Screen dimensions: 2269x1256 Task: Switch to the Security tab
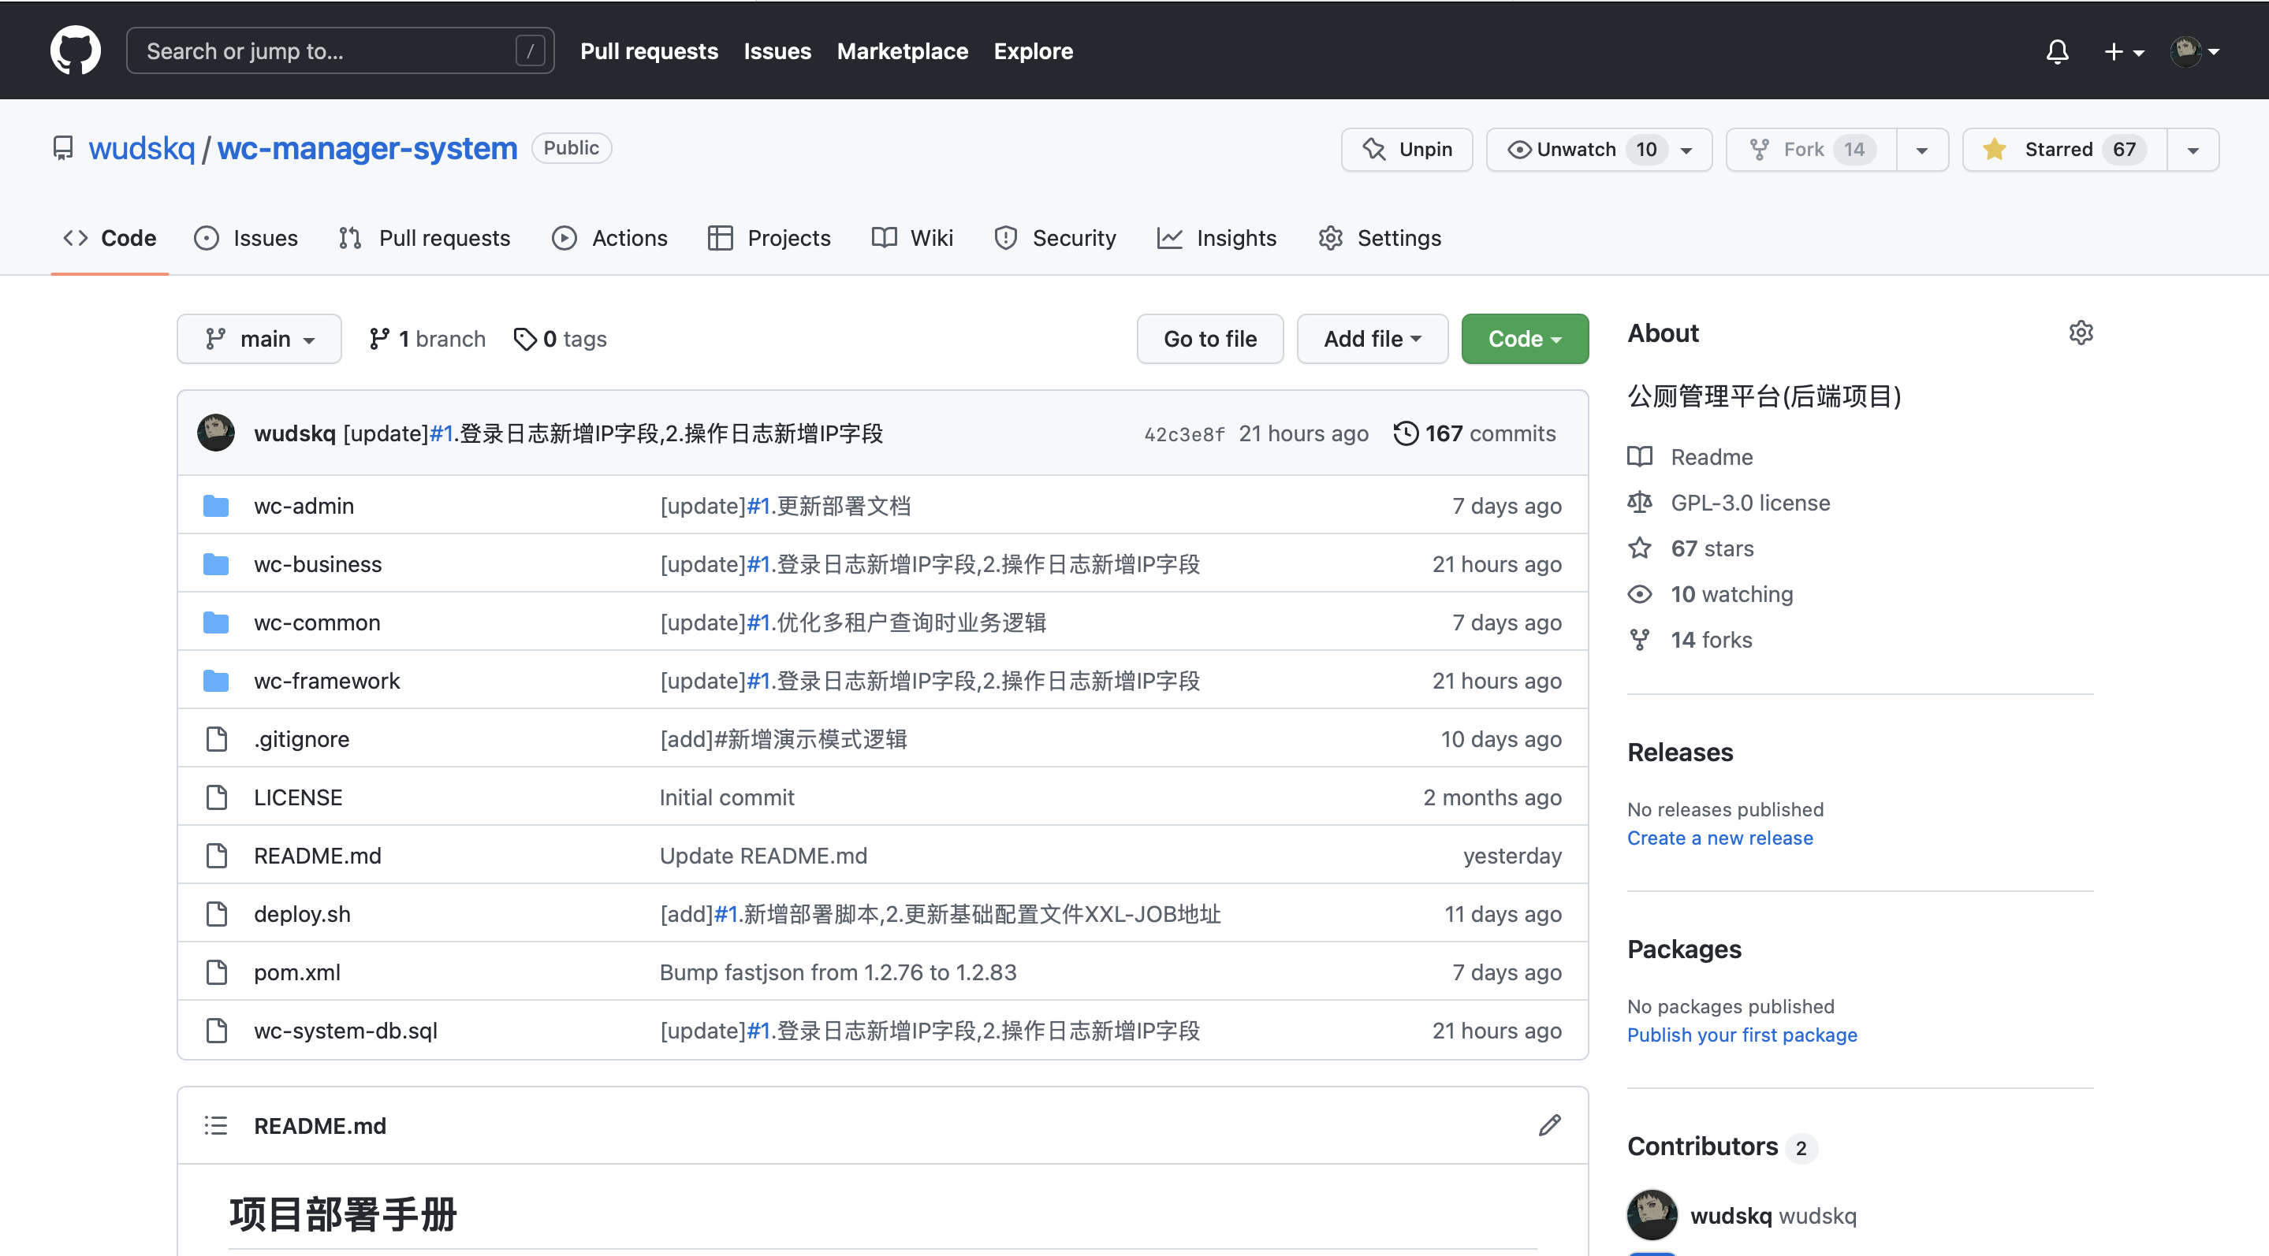point(1054,238)
